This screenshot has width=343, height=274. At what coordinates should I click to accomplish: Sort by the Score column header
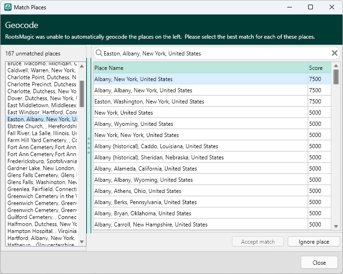319,68
